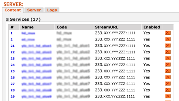Click the # column header
This screenshot has width=179, height=101.
[14, 27]
